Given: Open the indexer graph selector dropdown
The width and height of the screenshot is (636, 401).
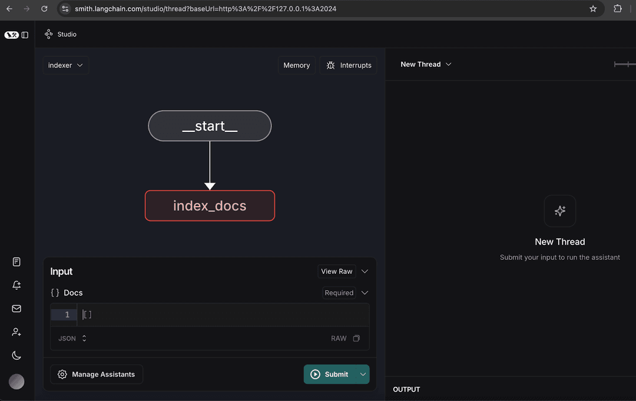Looking at the screenshot, I should [65, 65].
